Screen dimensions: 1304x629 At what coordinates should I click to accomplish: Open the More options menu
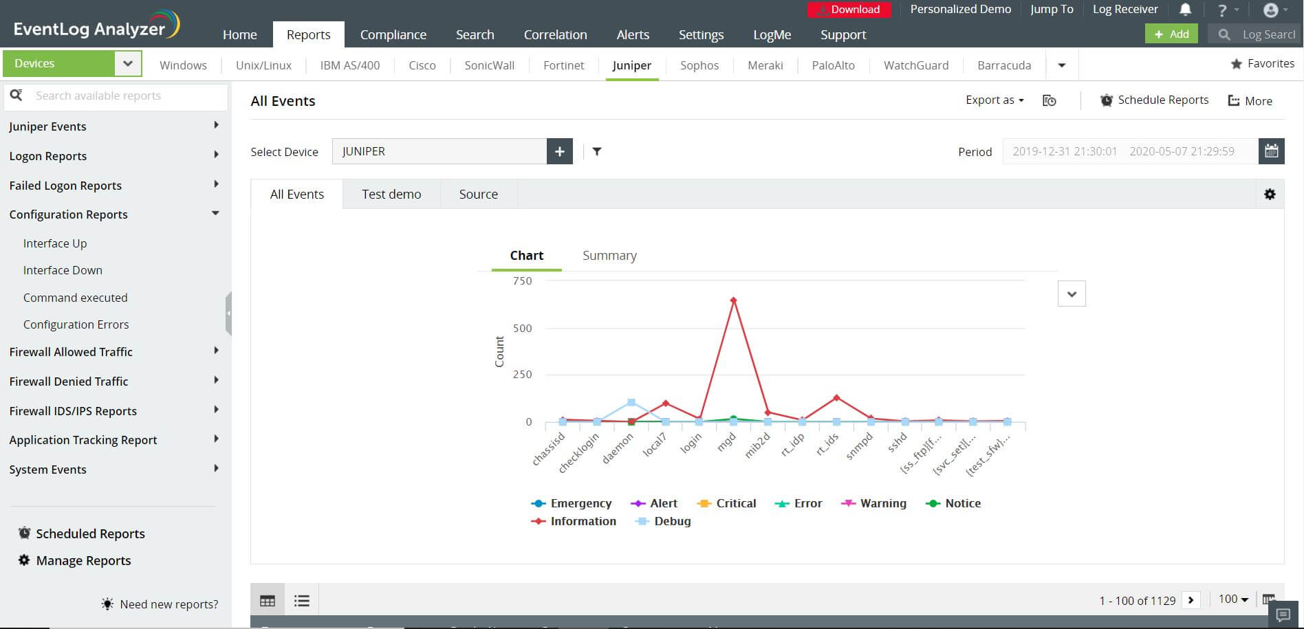[1250, 101]
